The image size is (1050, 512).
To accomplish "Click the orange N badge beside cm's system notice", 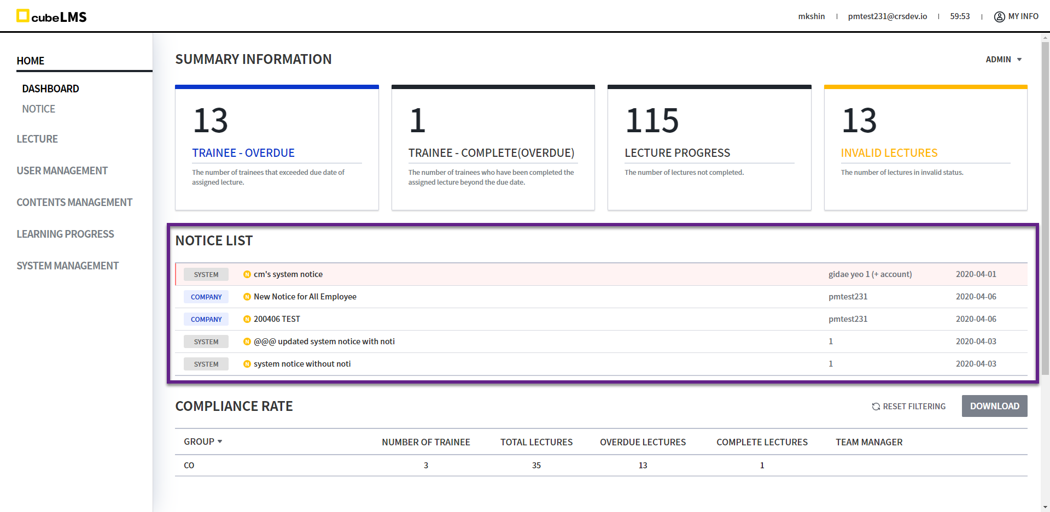I will [x=247, y=274].
